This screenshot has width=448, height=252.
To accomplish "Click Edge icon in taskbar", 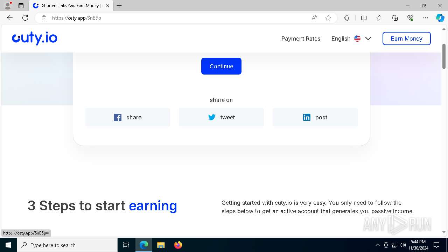I will click(144, 245).
